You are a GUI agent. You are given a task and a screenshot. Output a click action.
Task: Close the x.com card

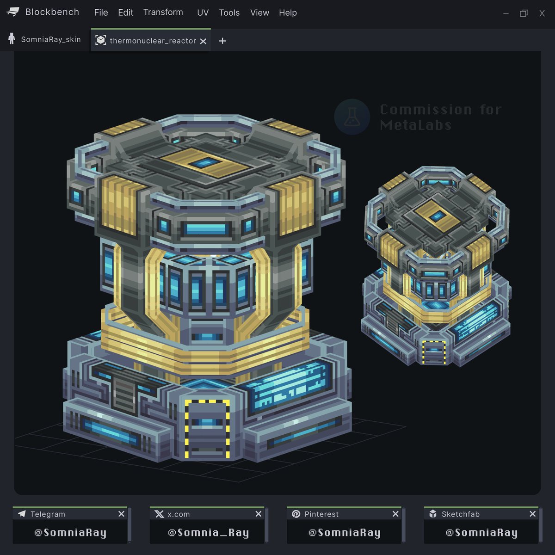coord(259,514)
